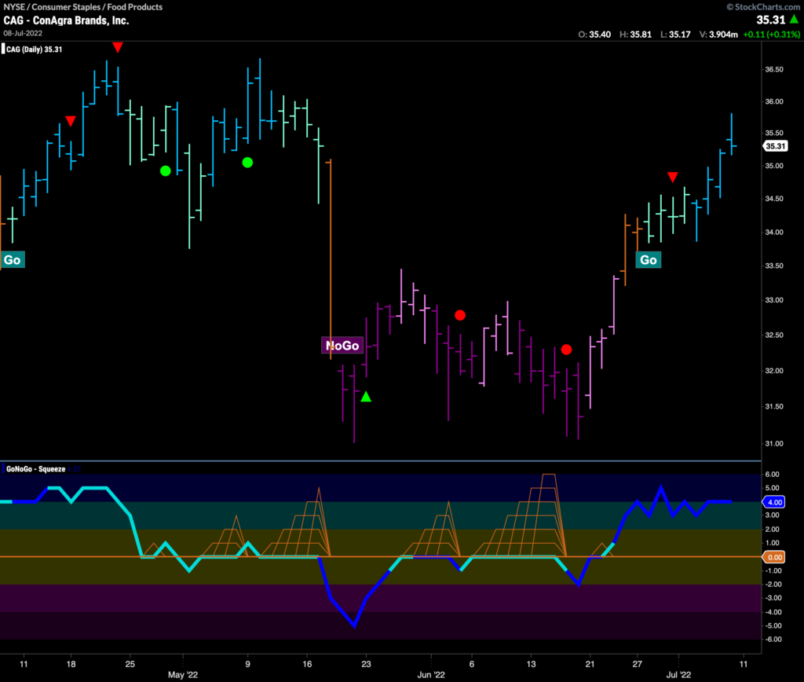Click the red down triangle beside CAG (Daily) legend
804x682 pixels.
point(118,48)
